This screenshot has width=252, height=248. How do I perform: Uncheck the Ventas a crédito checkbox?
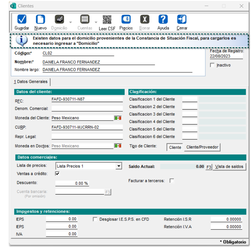pos(57,174)
